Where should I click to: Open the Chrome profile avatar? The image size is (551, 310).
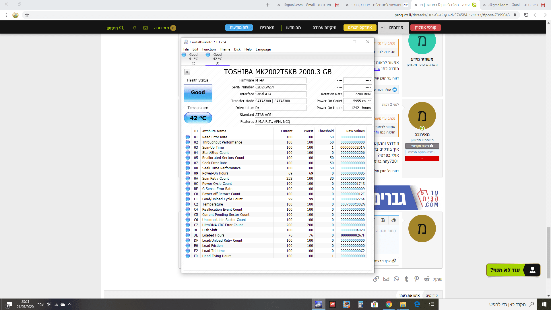(15, 15)
